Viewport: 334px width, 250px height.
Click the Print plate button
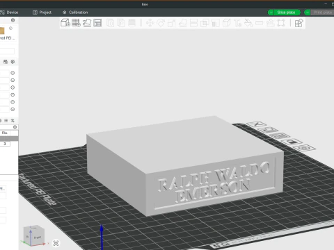323,12
